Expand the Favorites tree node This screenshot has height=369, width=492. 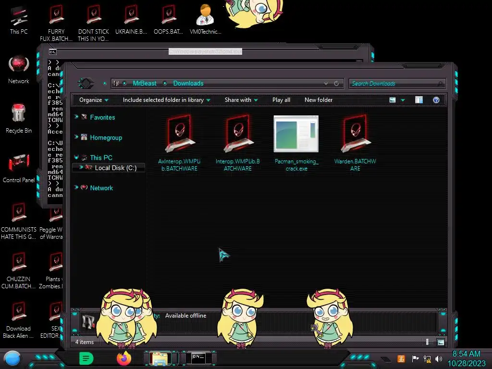click(x=76, y=117)
